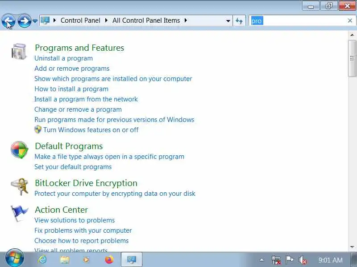Screen dimensions: 357x267
Task: Open Turn Windows features on or off
Action: coord(91,129)
